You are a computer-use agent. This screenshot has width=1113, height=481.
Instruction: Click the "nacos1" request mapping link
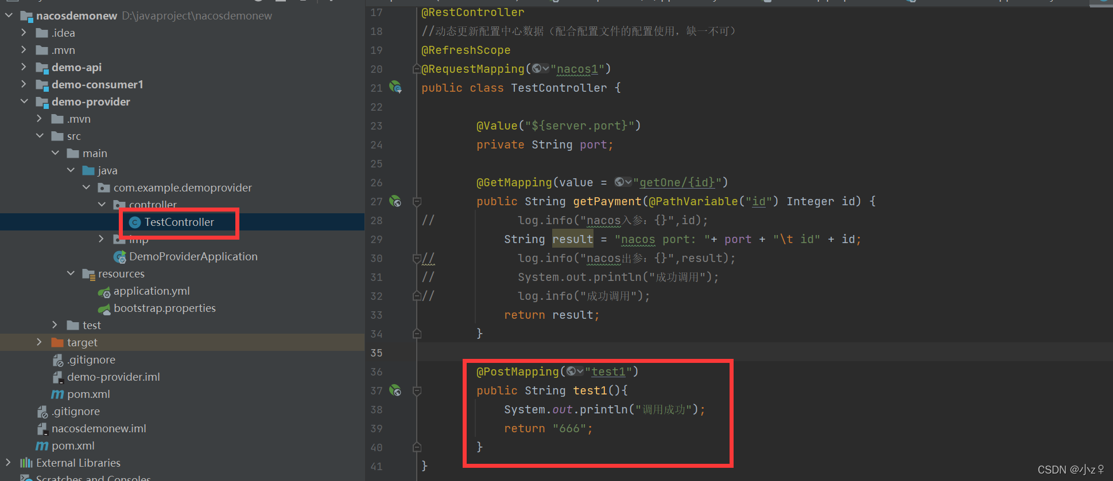coord(577,69)
